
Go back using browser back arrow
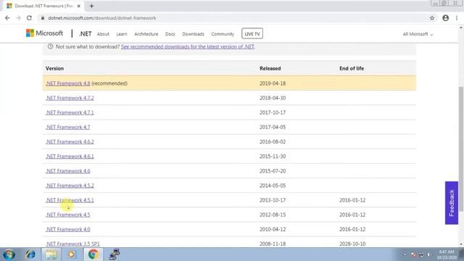(x=7, y=18)
